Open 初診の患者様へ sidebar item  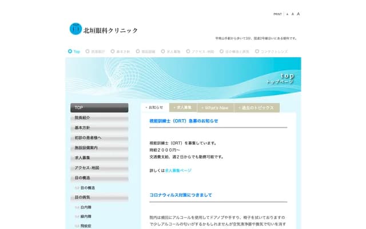tap(100, 138)
